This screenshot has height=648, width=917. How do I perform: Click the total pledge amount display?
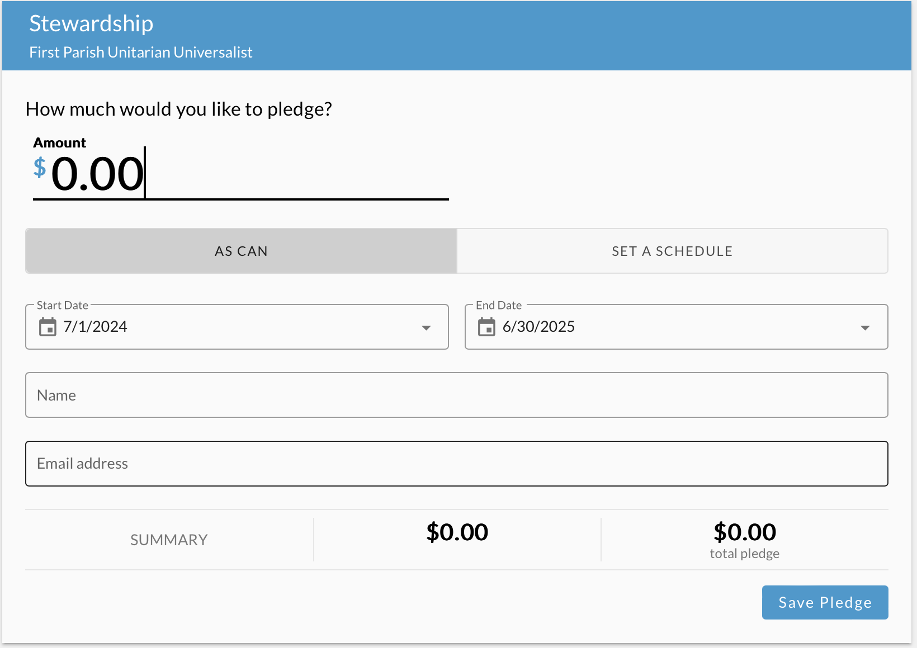(744, 532)
